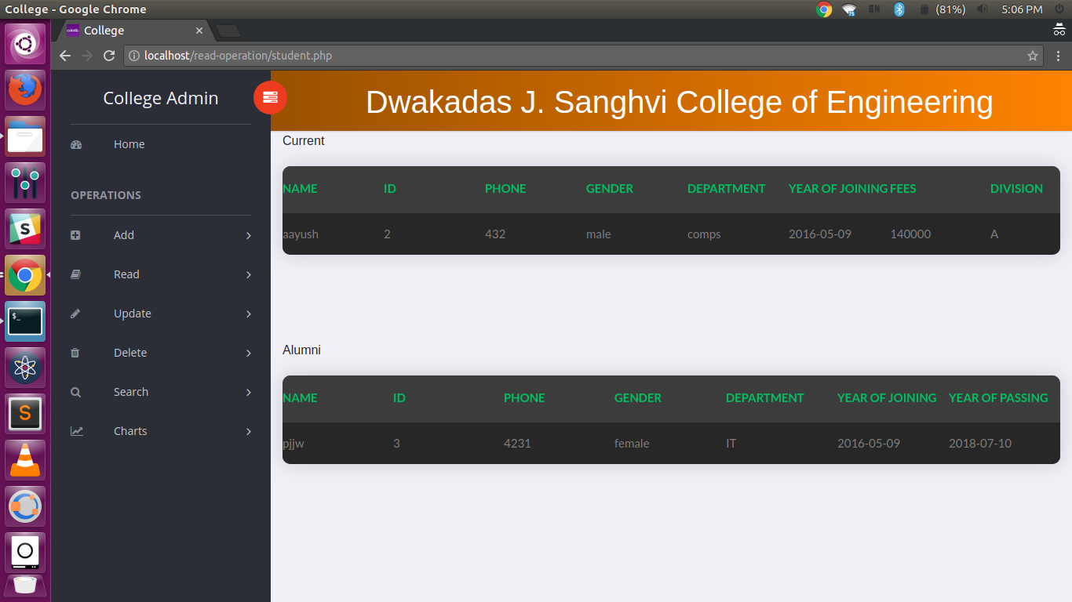Click the red hamburger sidebar toggle button
Viewport: 1072px width, 602px height.
point(270,97)
